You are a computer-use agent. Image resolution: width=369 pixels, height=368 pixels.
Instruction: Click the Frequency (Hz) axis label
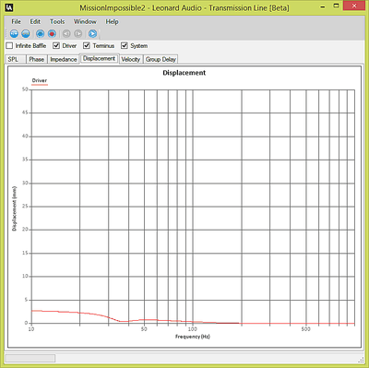(193, 337)
